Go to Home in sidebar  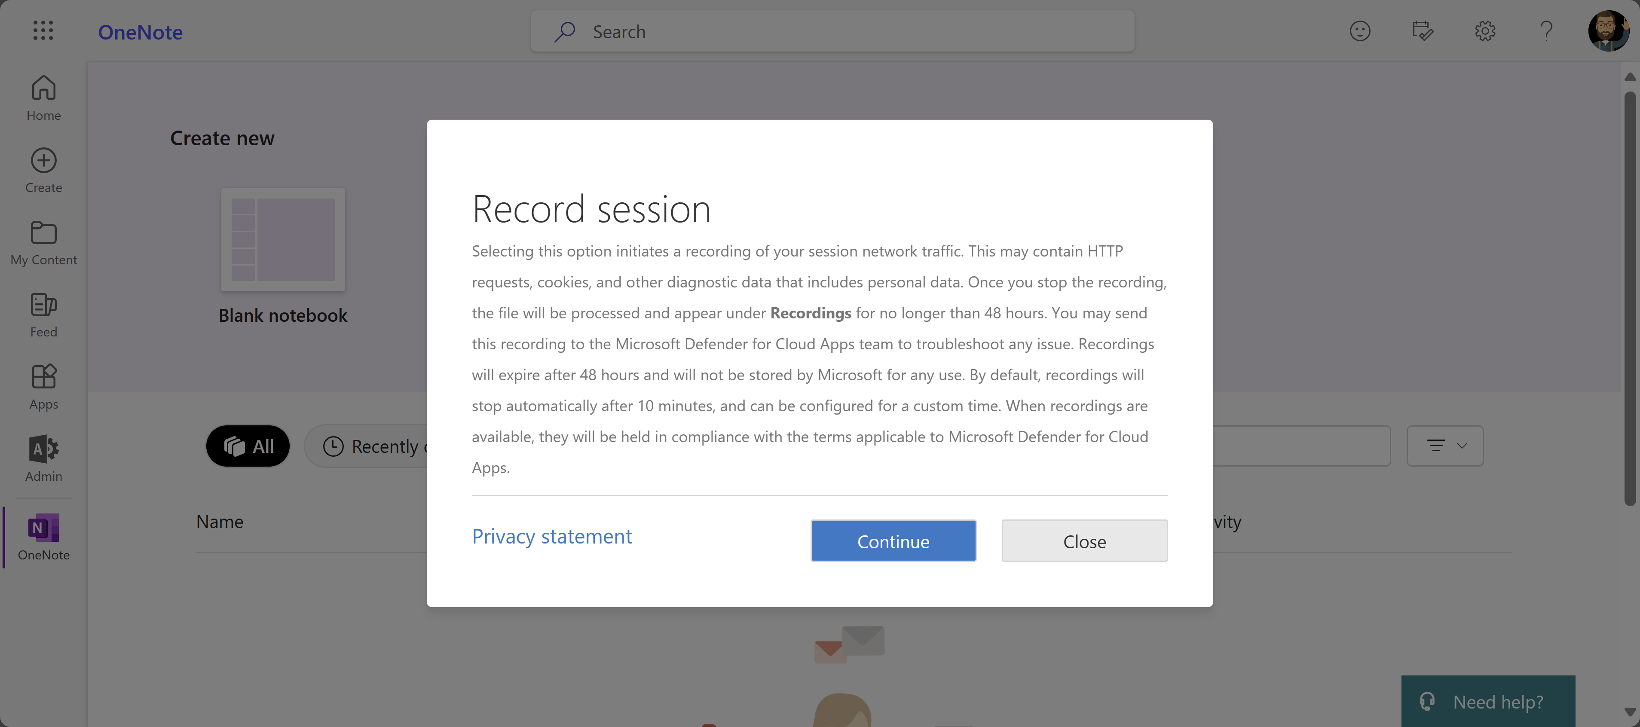pyautogui.click(x=43, y=98)
